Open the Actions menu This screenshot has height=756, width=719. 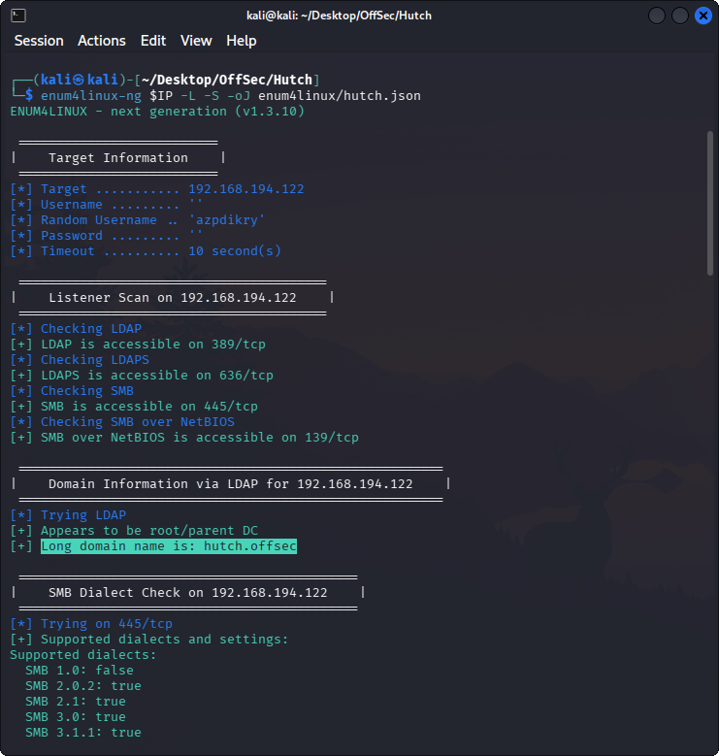click(x=102, y=41)
